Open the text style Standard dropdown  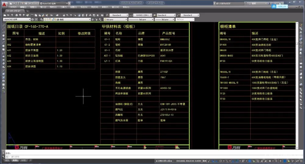tap(119, 15)
